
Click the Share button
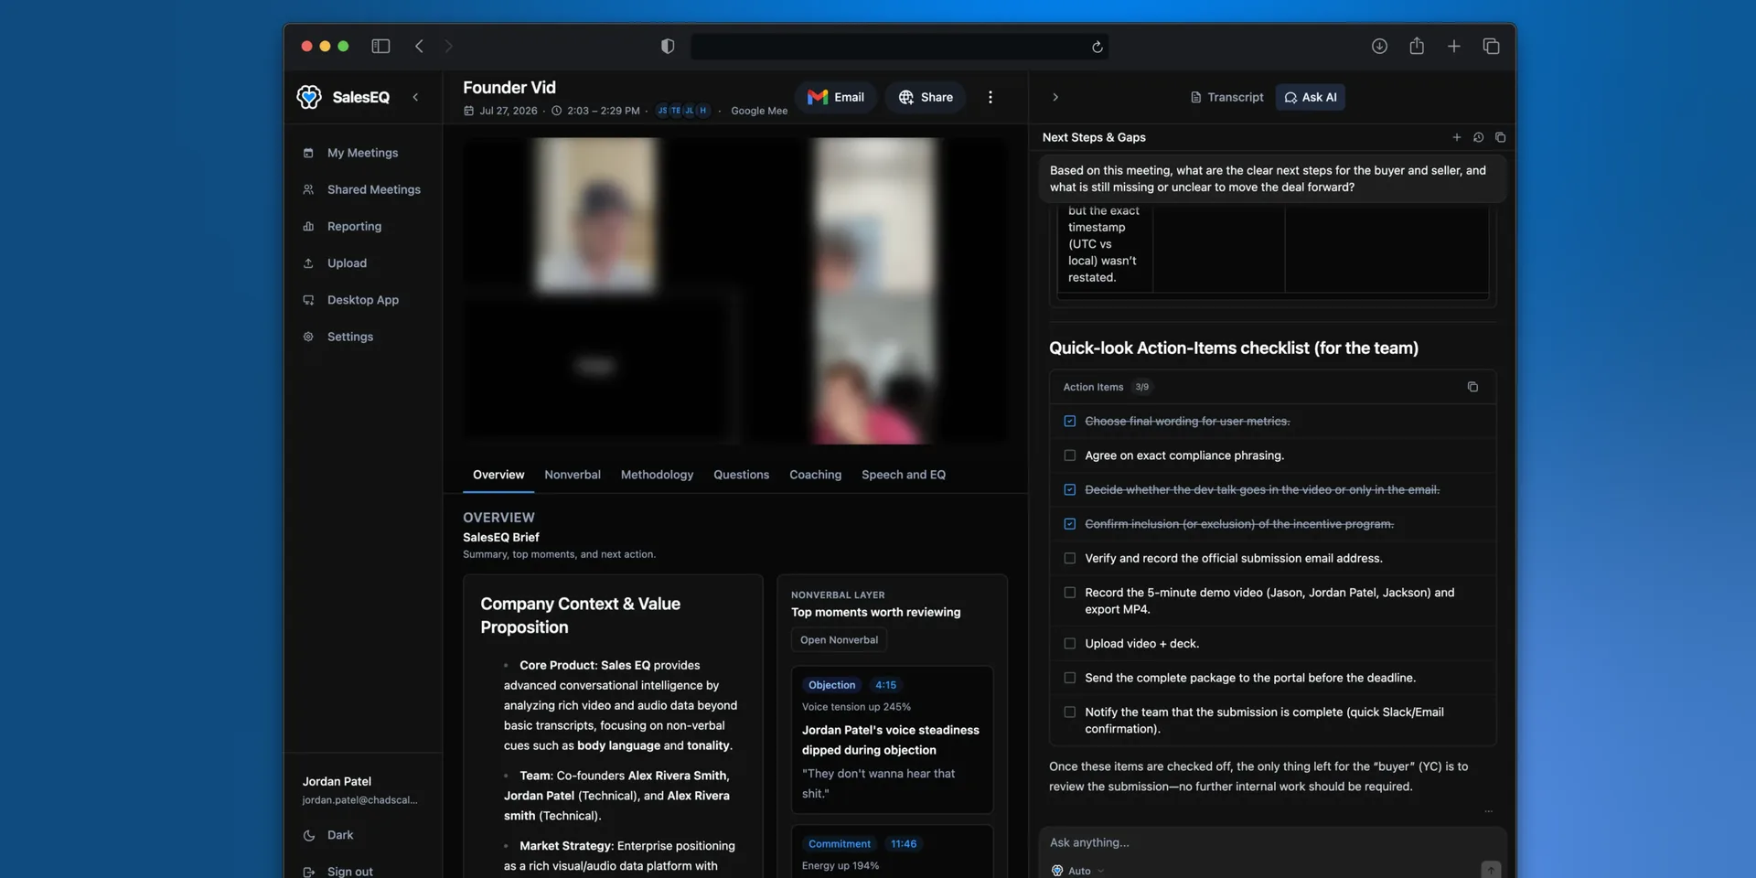(x=925, y=97)
